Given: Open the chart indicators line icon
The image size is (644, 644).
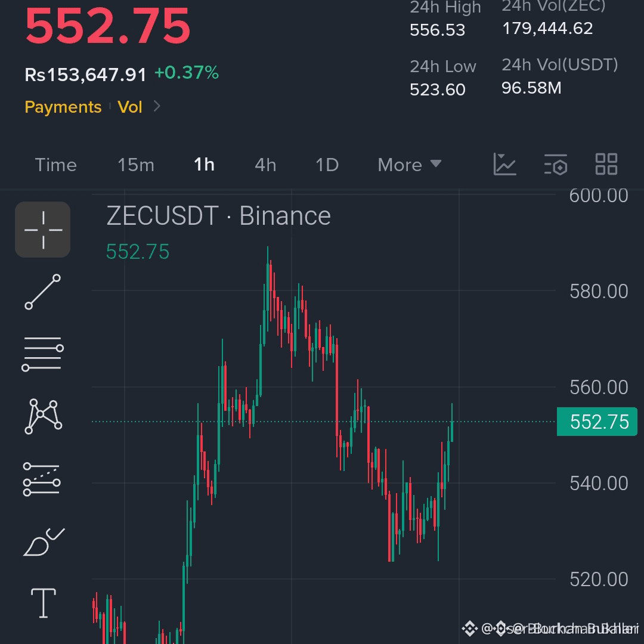Looking at the screenshot, I should point(505,165).
